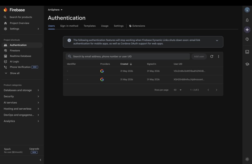Click Google provider icon for XGH20nbBmihuJ user

click(102, 79)
